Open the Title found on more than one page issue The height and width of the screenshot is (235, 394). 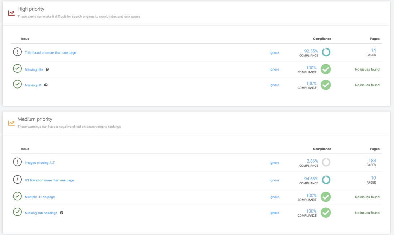pos(50,52)
